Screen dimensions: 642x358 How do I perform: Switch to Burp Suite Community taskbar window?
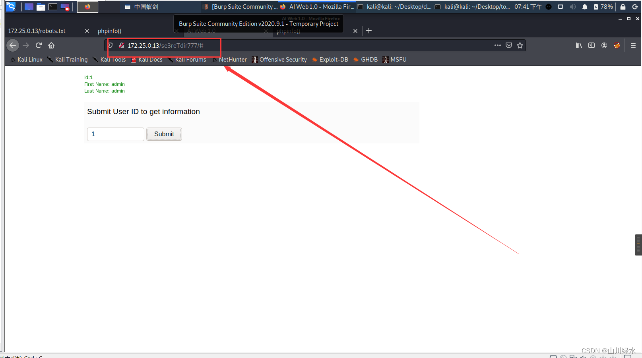239,7
